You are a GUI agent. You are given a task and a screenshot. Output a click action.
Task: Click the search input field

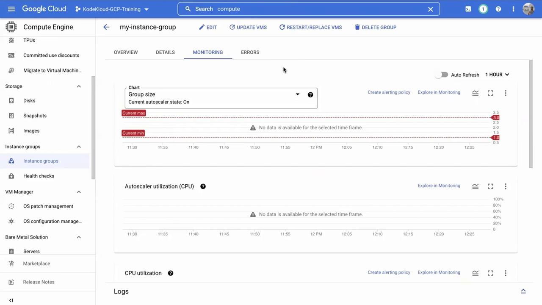[309, 9]
